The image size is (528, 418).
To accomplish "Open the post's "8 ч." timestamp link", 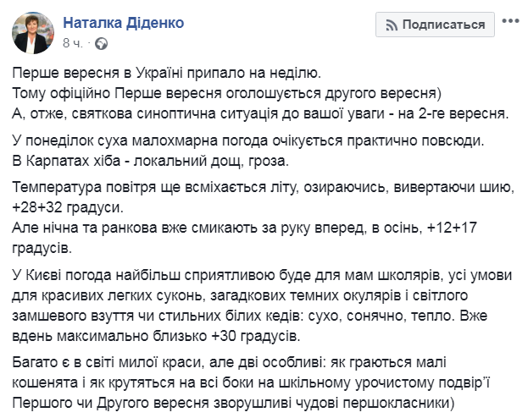I will (x=73, y=42).
